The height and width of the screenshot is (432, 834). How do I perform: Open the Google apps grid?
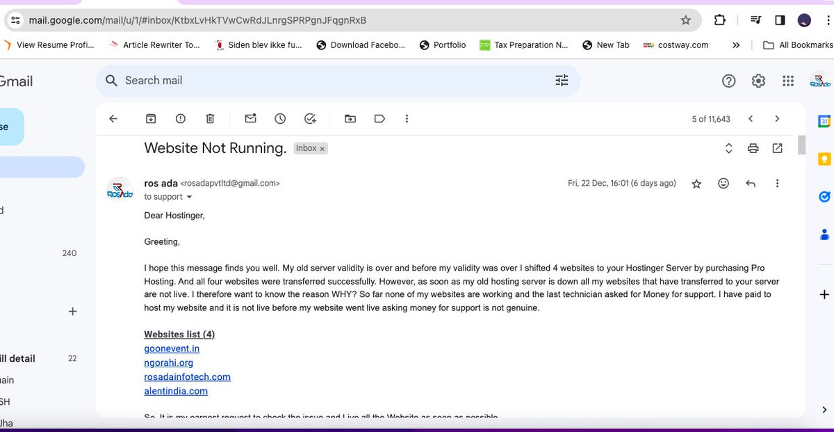coord(787,81)
